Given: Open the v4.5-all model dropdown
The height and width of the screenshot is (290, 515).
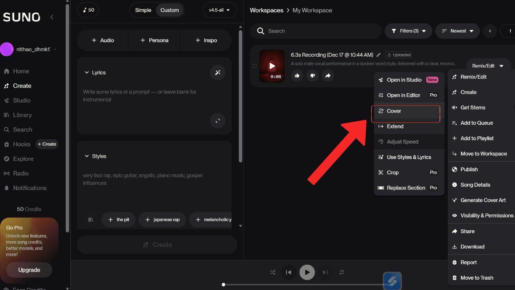Looking at the screenshot, I should pyautogui.click(x=220, y=9).
